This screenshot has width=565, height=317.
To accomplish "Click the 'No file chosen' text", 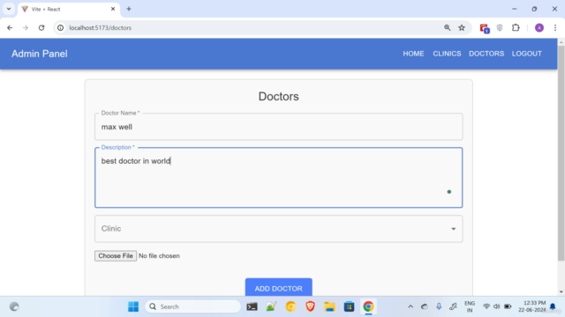I will (159, 256).
